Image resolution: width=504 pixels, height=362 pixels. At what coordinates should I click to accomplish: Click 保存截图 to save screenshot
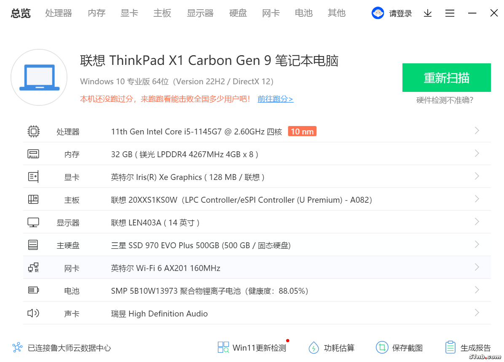coord(399,348)
